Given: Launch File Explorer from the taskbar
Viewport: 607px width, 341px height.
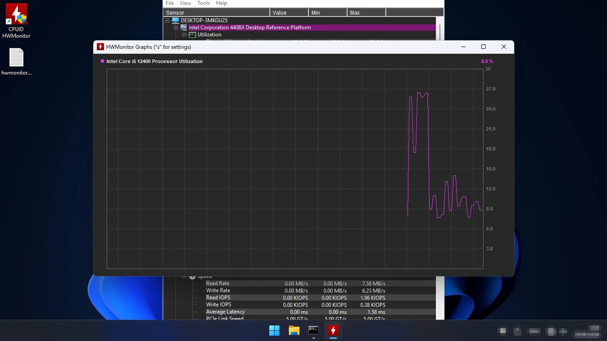Looking at the screenshot, I should coord(294,331).
